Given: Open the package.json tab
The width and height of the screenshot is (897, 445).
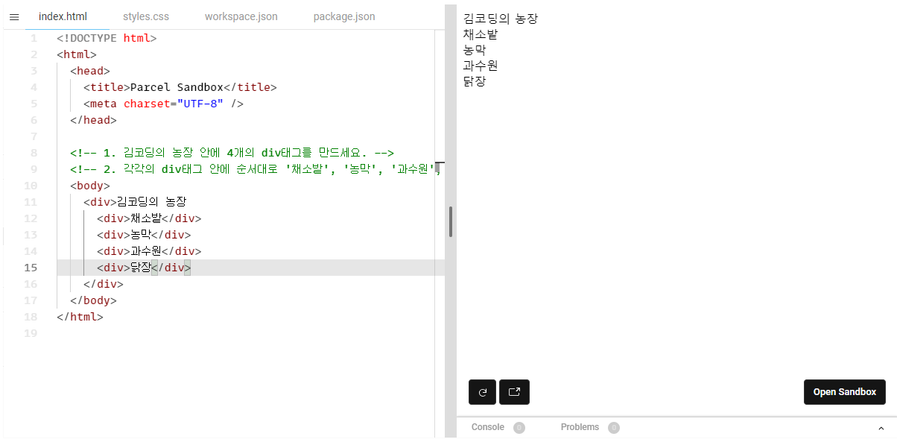Looking at the screenshot, I should [x=344, y=16].
